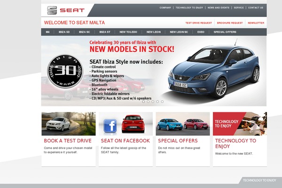The width and height of the screenshot is (282, 188).
Task: Go to News and Events
Action: (219, 8)
